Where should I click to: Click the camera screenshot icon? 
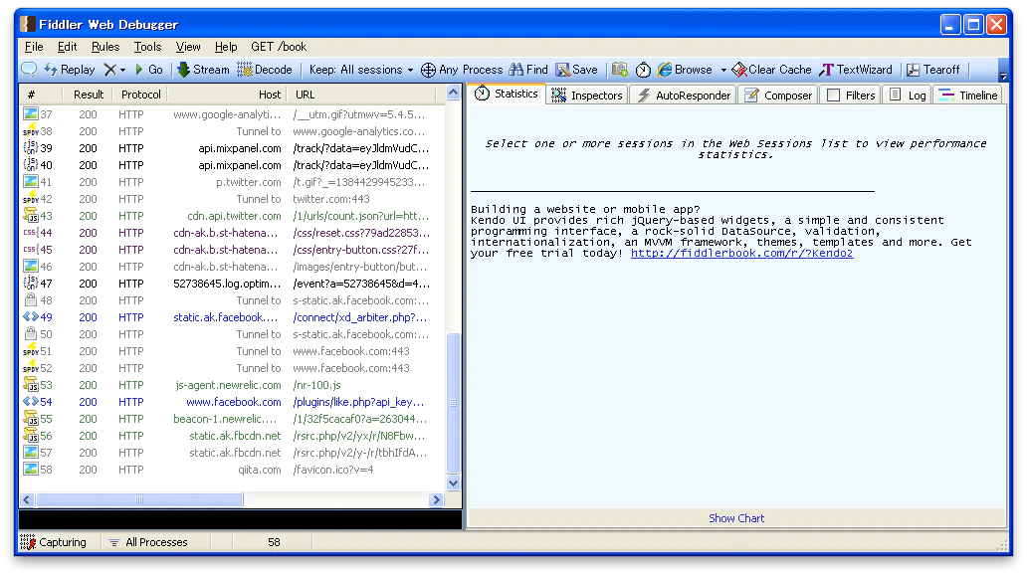[620, 70]
